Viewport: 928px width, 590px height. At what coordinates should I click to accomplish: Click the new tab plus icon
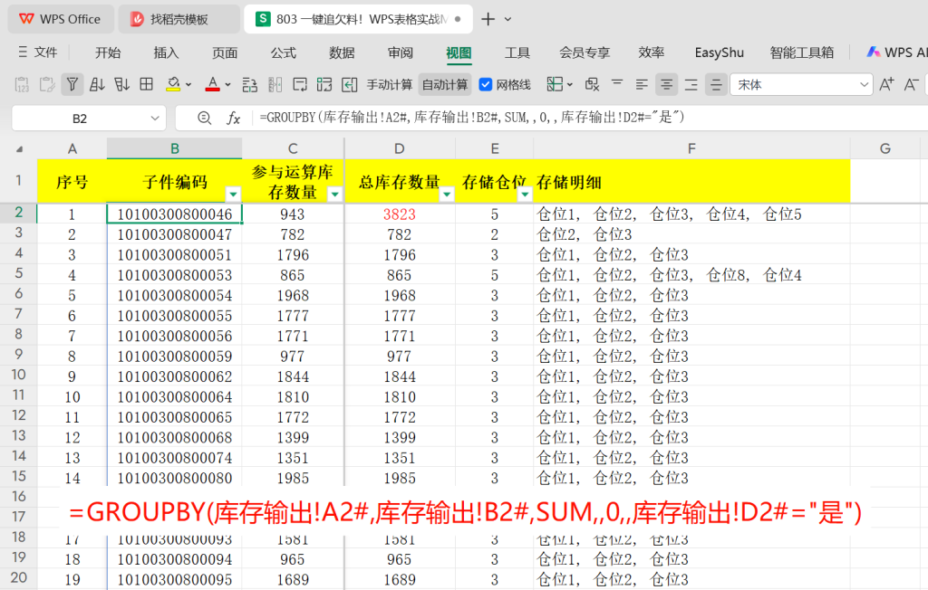[488, 19]
